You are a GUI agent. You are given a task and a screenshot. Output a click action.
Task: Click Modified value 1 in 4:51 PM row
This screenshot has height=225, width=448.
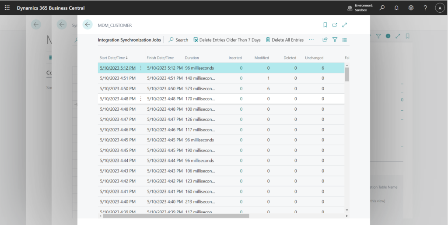268,78
